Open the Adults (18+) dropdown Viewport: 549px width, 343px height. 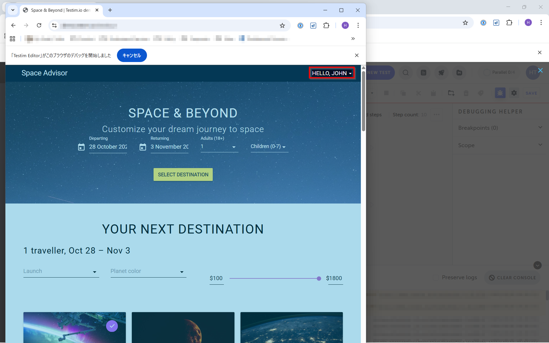(219, 147)
